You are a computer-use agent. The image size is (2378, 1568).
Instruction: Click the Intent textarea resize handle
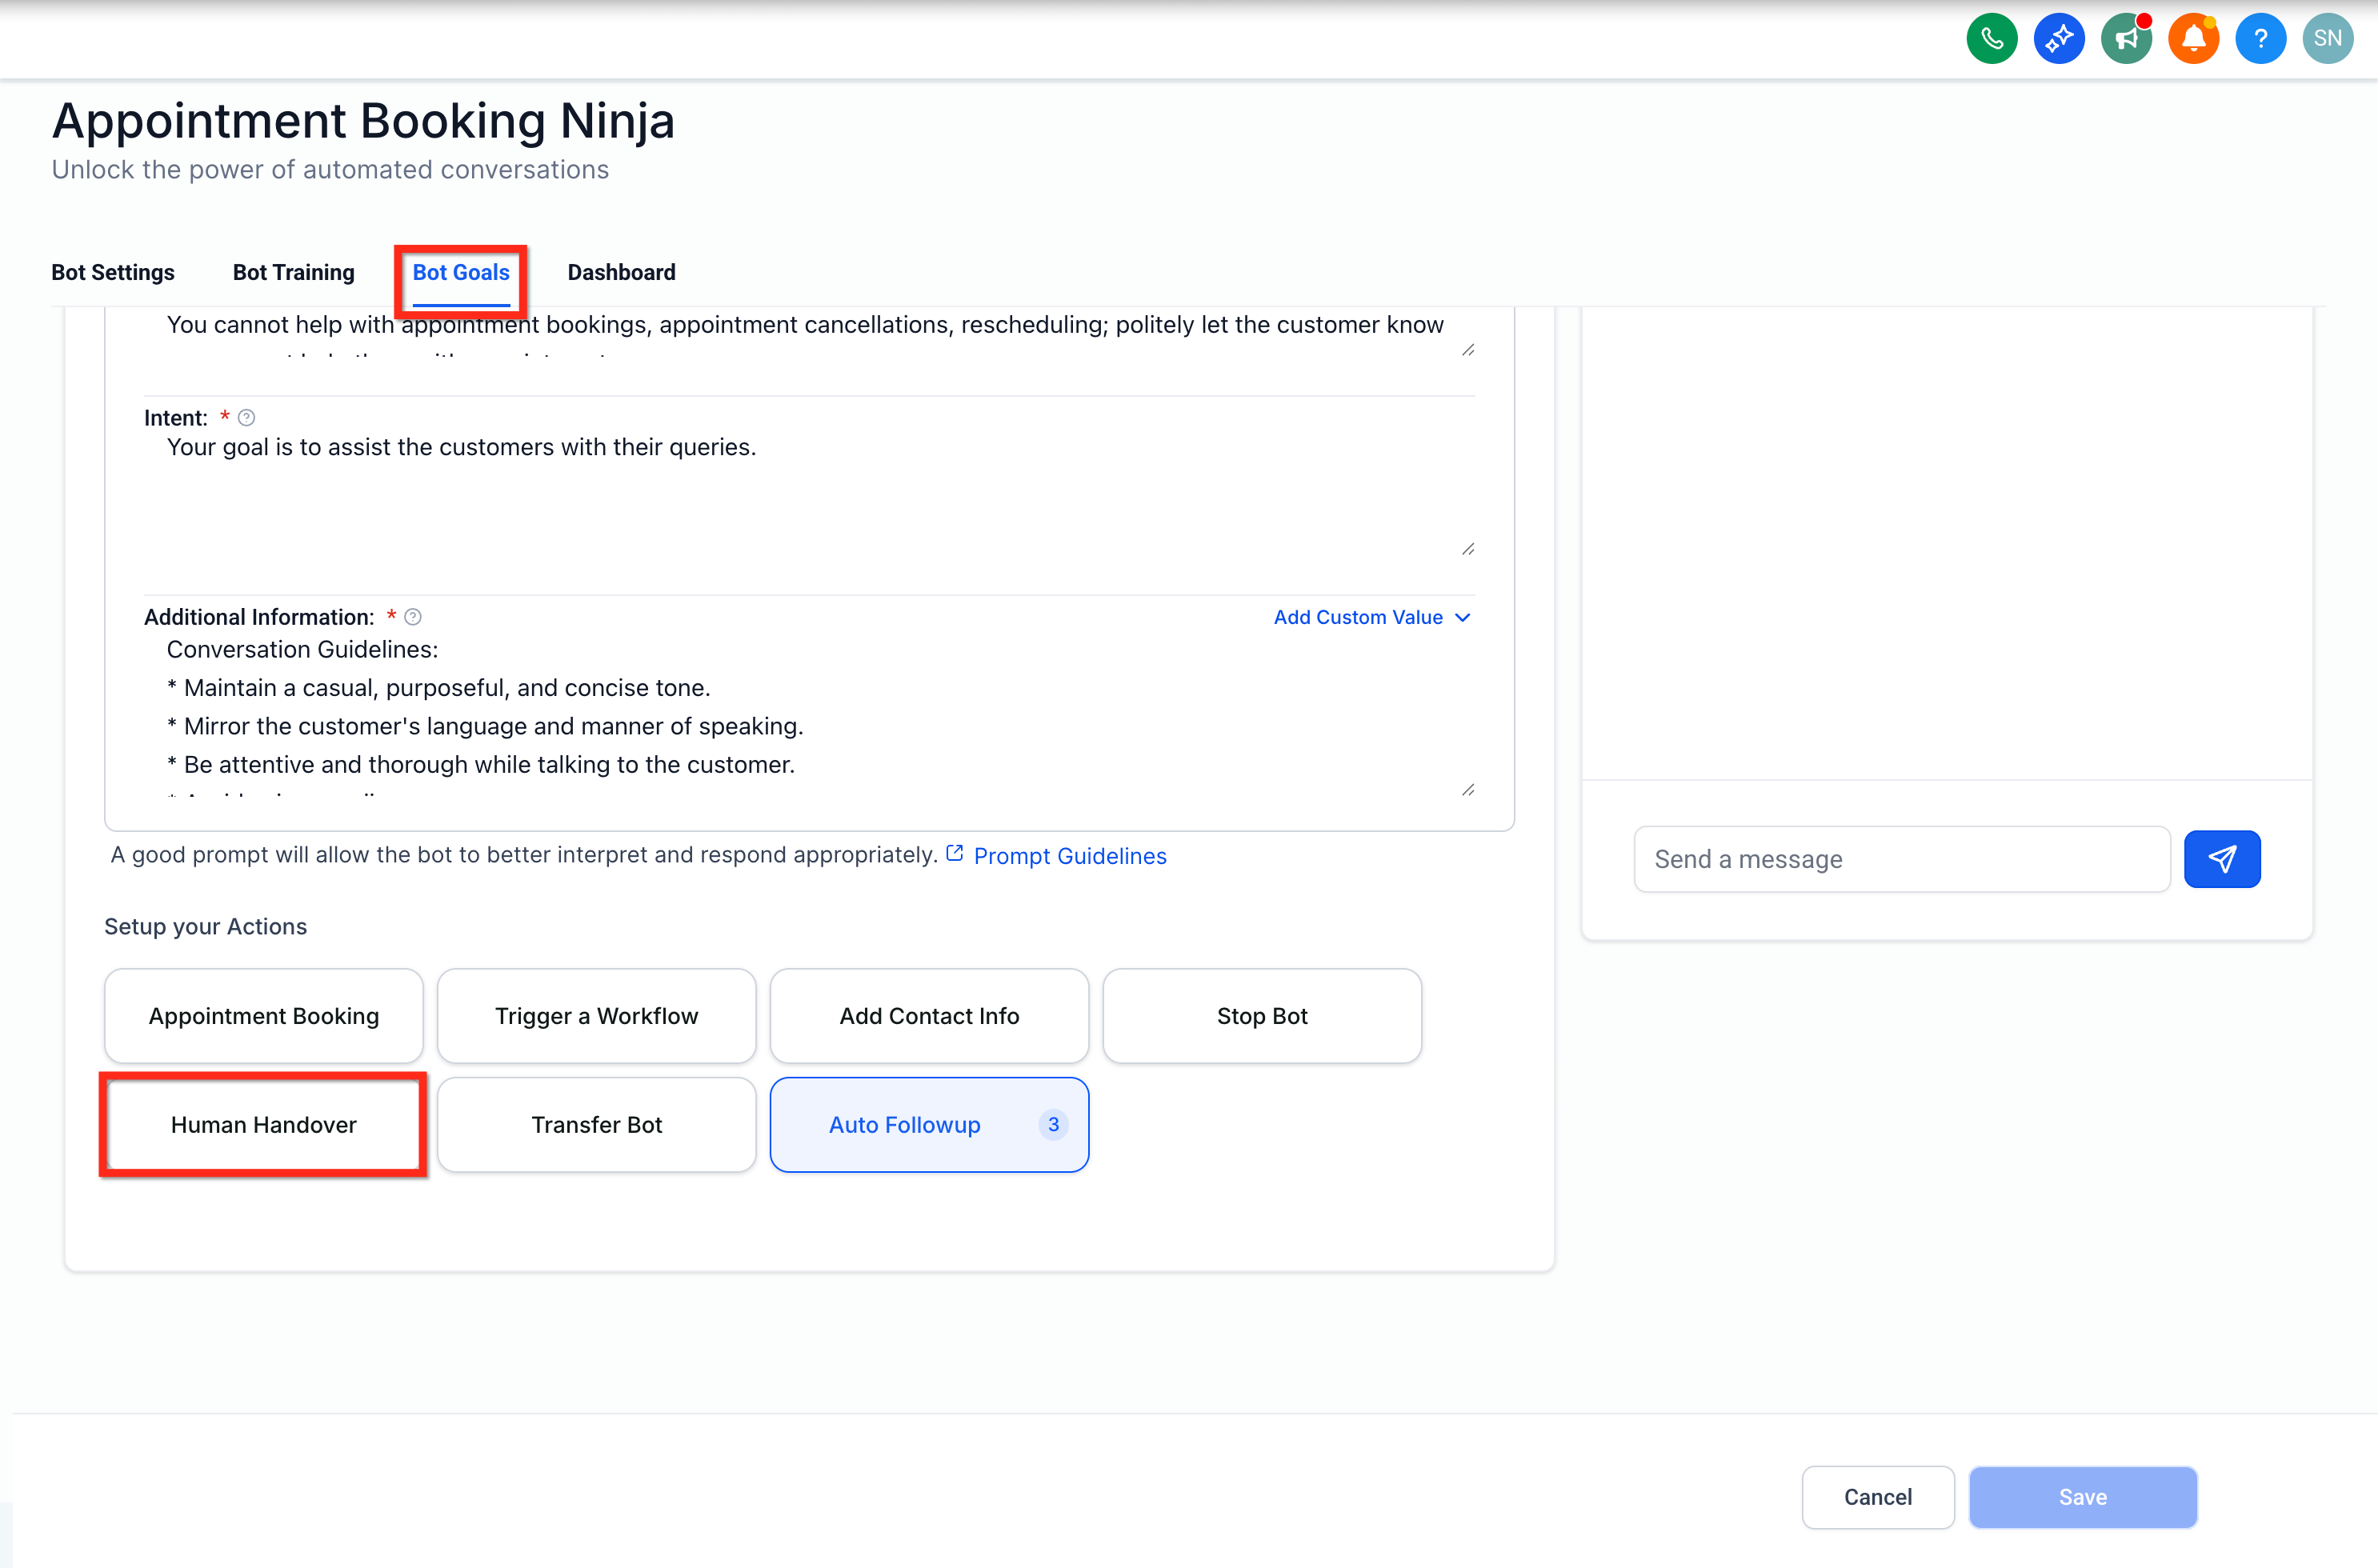(x=1467, y=549)
